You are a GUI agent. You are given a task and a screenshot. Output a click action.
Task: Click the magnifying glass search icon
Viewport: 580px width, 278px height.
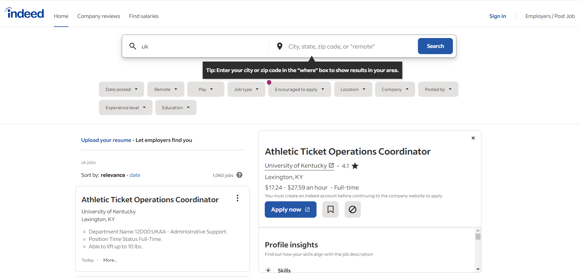point(133,46)
